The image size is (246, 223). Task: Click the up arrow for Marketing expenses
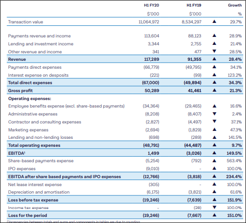[x=214, y=129]
